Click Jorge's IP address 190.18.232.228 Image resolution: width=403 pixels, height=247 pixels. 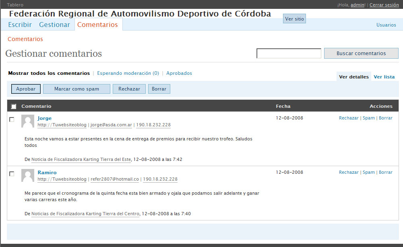(153, 125)
